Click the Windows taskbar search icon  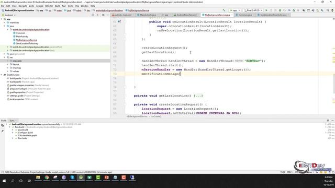point(13,181)
